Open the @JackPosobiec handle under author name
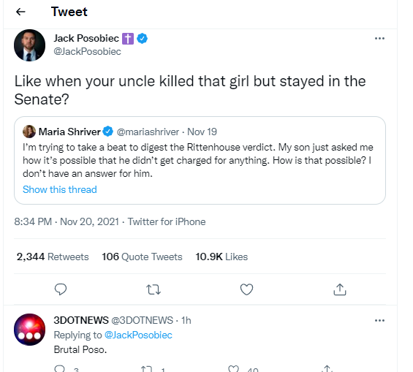This screenshot has height=372, width=413. click(88, 51)
